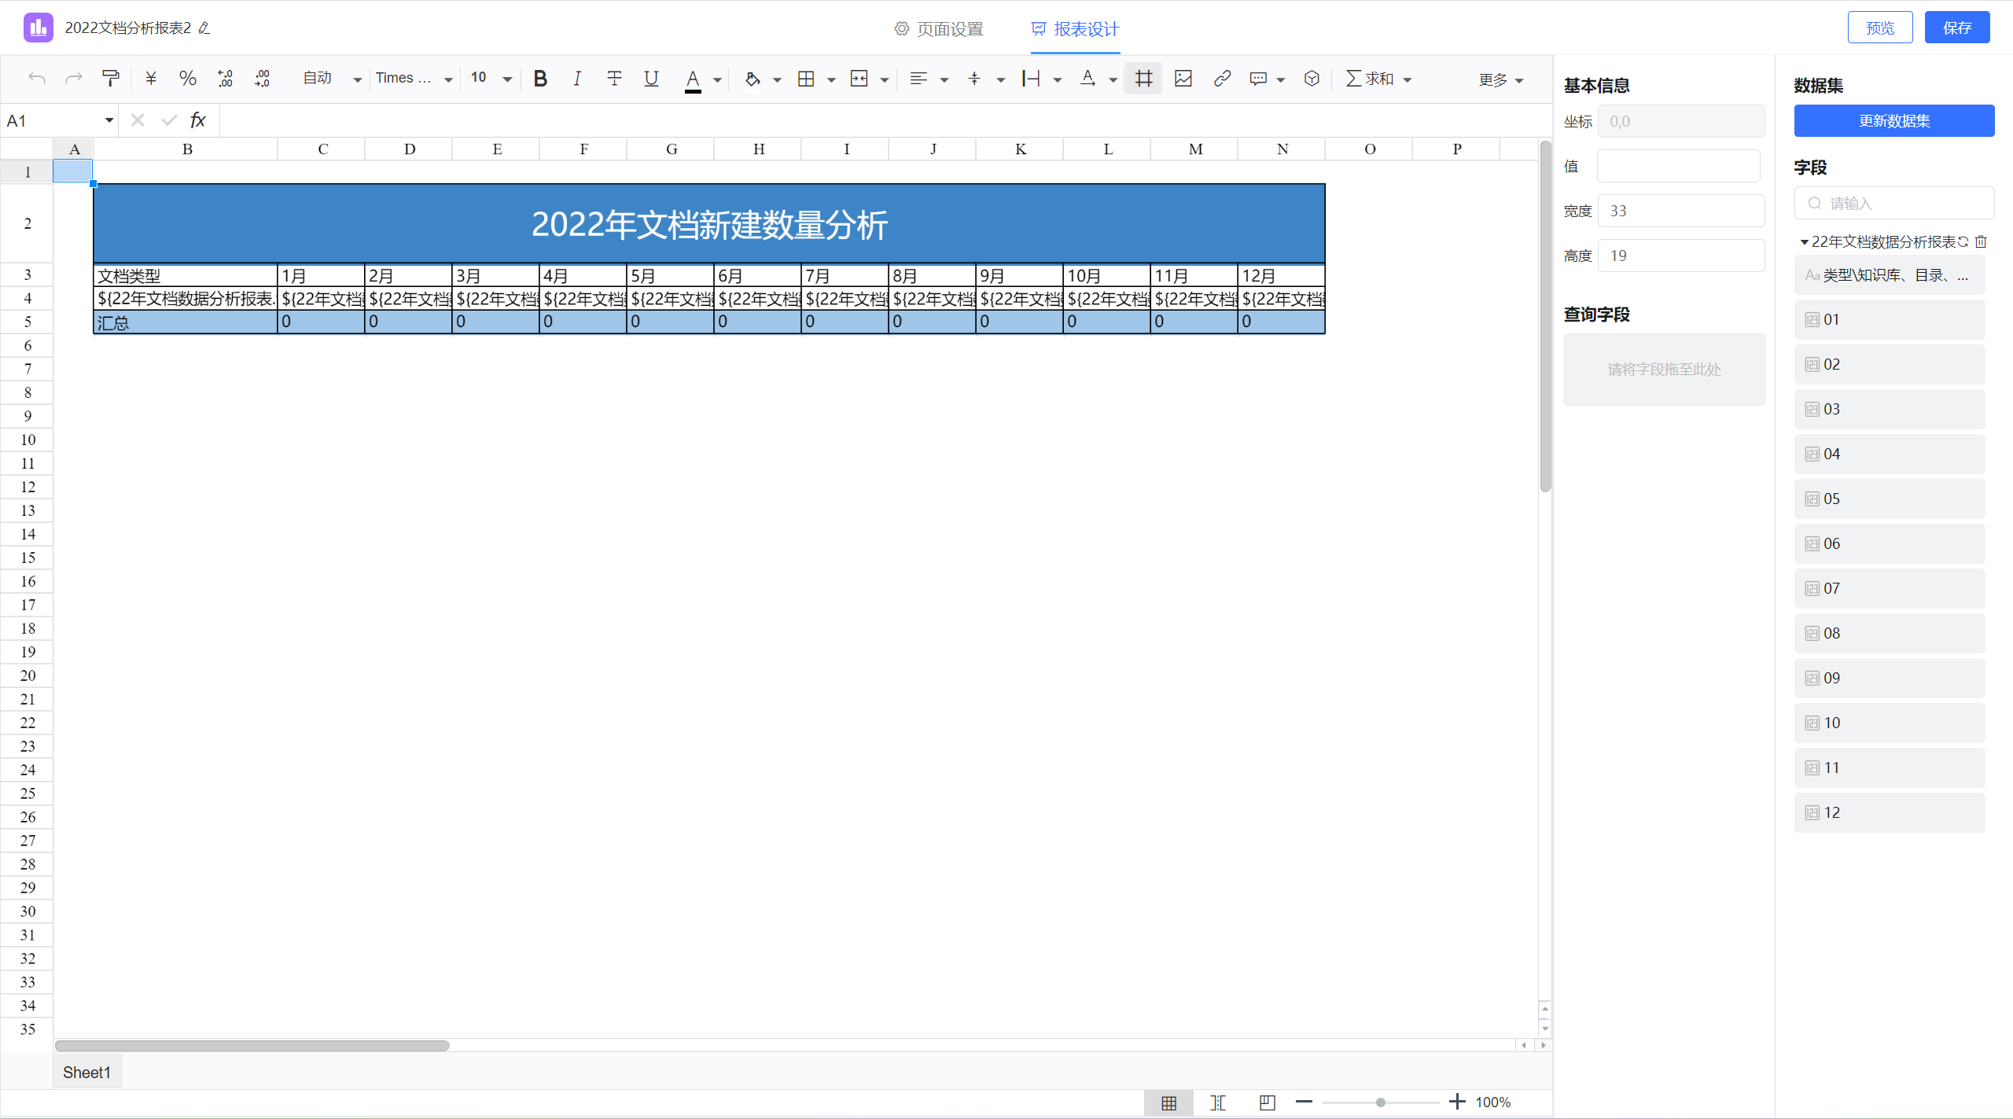Select field 12 in dataset list
Screen dimensions: 2013x1119
[x=1890, y=812]
